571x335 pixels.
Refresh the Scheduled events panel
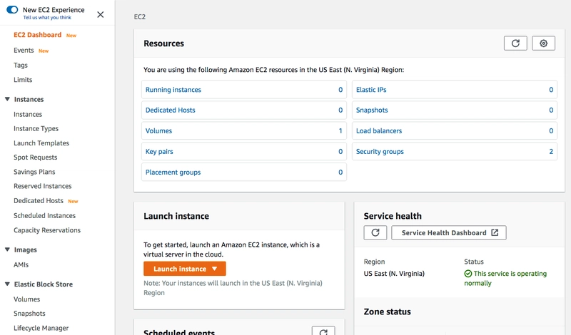point(323,331)
